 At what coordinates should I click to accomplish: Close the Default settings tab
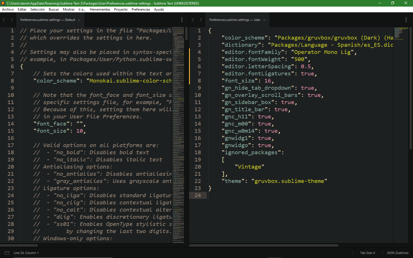[x=79, y=20]
